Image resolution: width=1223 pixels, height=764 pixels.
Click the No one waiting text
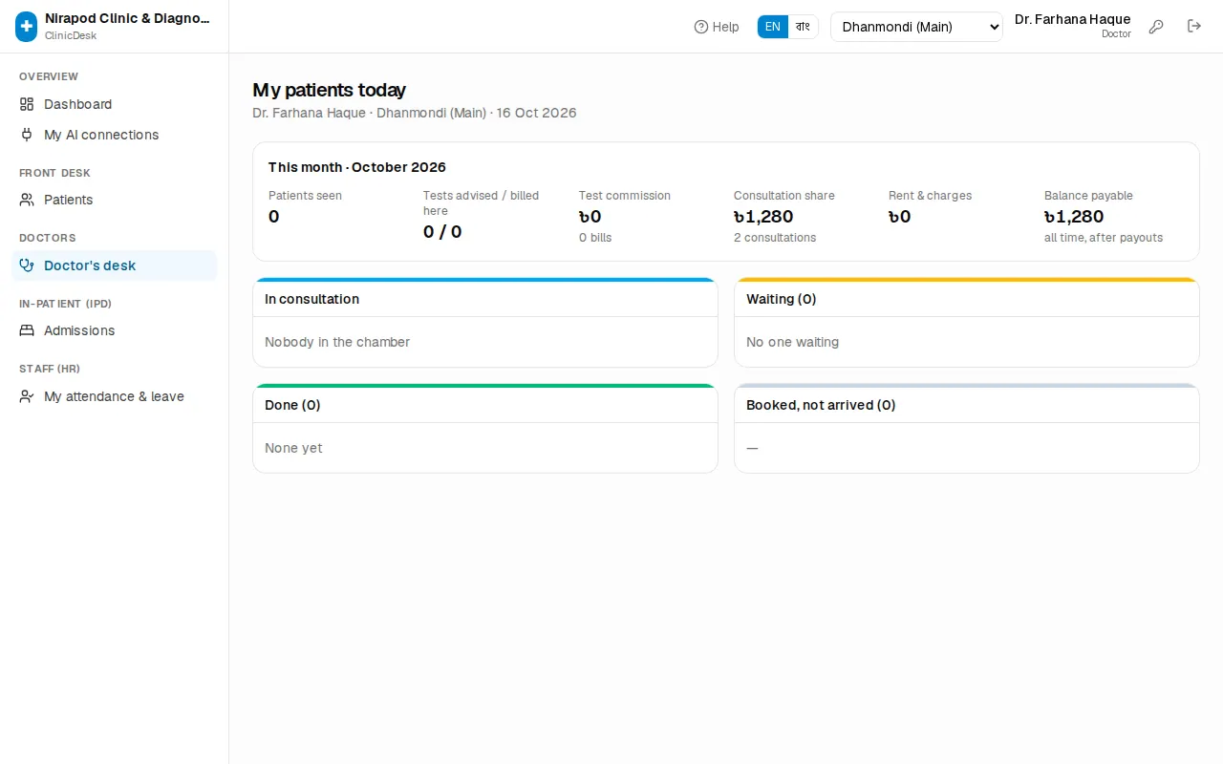tap(793, 342)
